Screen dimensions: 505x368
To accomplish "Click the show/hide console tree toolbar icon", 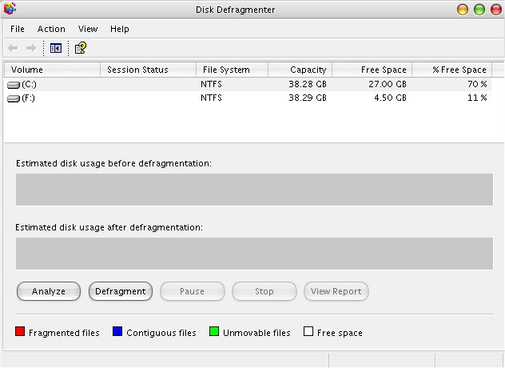I will [55, 48].
